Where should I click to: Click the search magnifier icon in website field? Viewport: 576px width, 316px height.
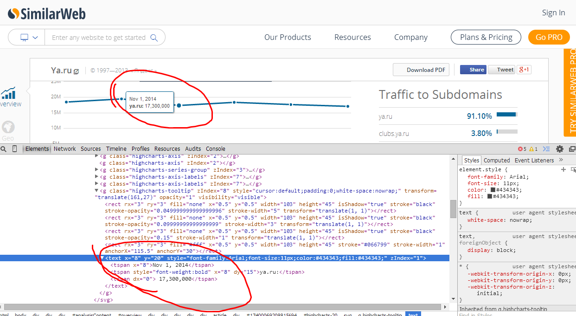154,38
